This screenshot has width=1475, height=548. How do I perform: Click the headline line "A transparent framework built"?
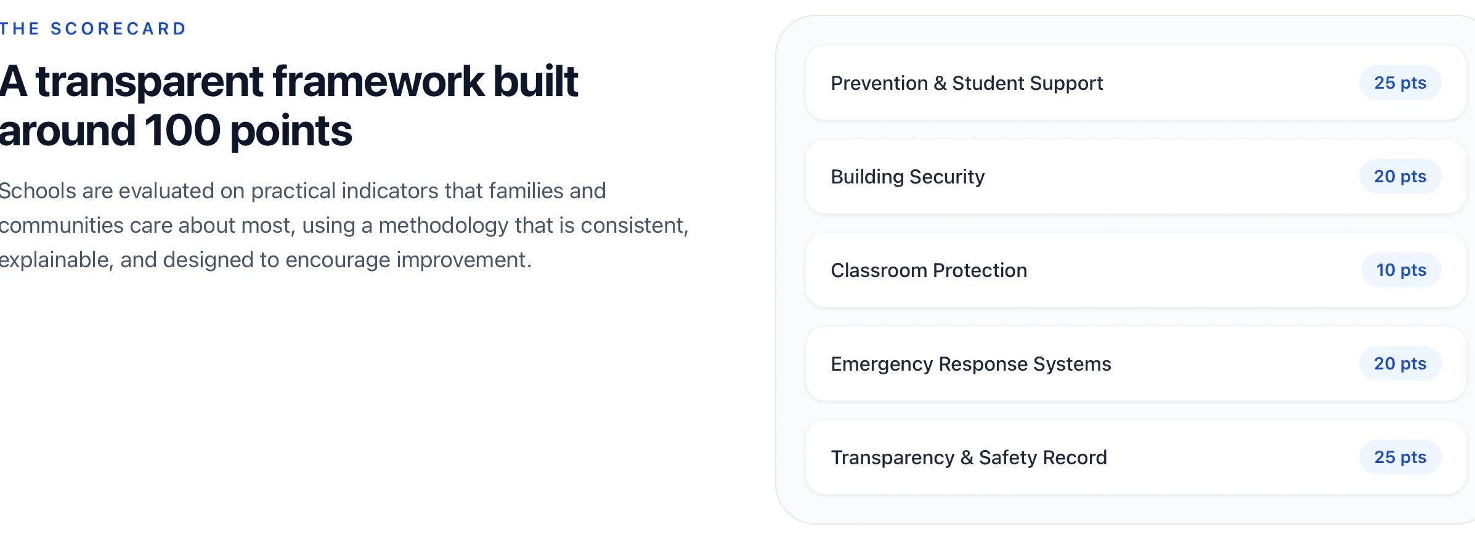coord(288,81)
